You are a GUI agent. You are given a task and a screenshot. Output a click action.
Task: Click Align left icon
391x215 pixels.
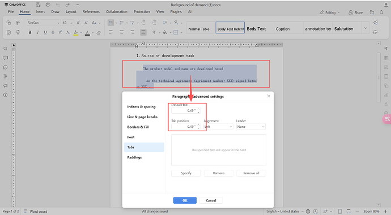click(x=110, y=32)
